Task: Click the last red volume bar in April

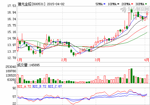Action: point(147,79)
